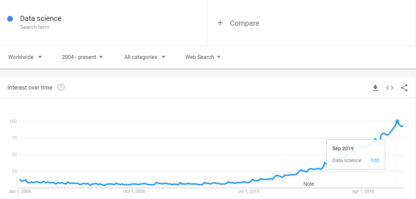Click the Note marker on the timeline
This screenshot has width=416, height=199.
[x=309, y=183]
